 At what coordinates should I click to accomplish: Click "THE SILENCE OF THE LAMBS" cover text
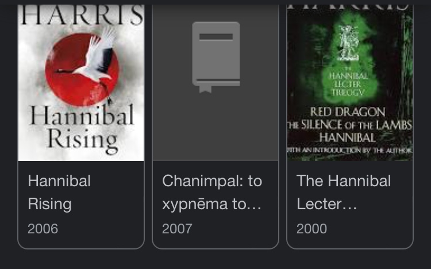tap(349, 125)
